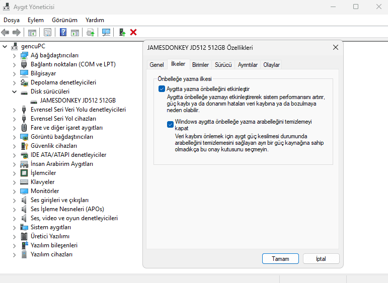Switch to the Olaylar tab

271,65
